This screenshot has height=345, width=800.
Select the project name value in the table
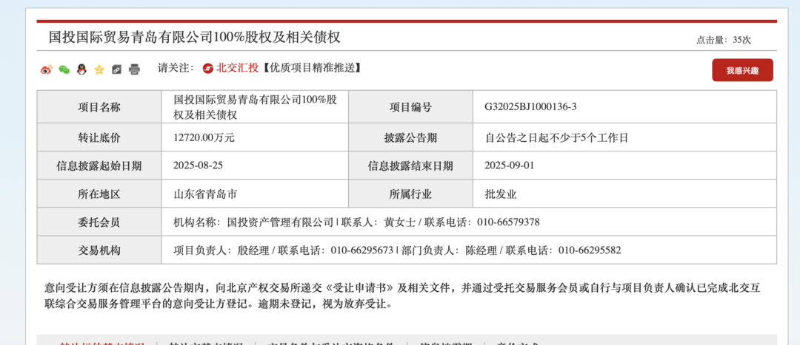(256, 107)
